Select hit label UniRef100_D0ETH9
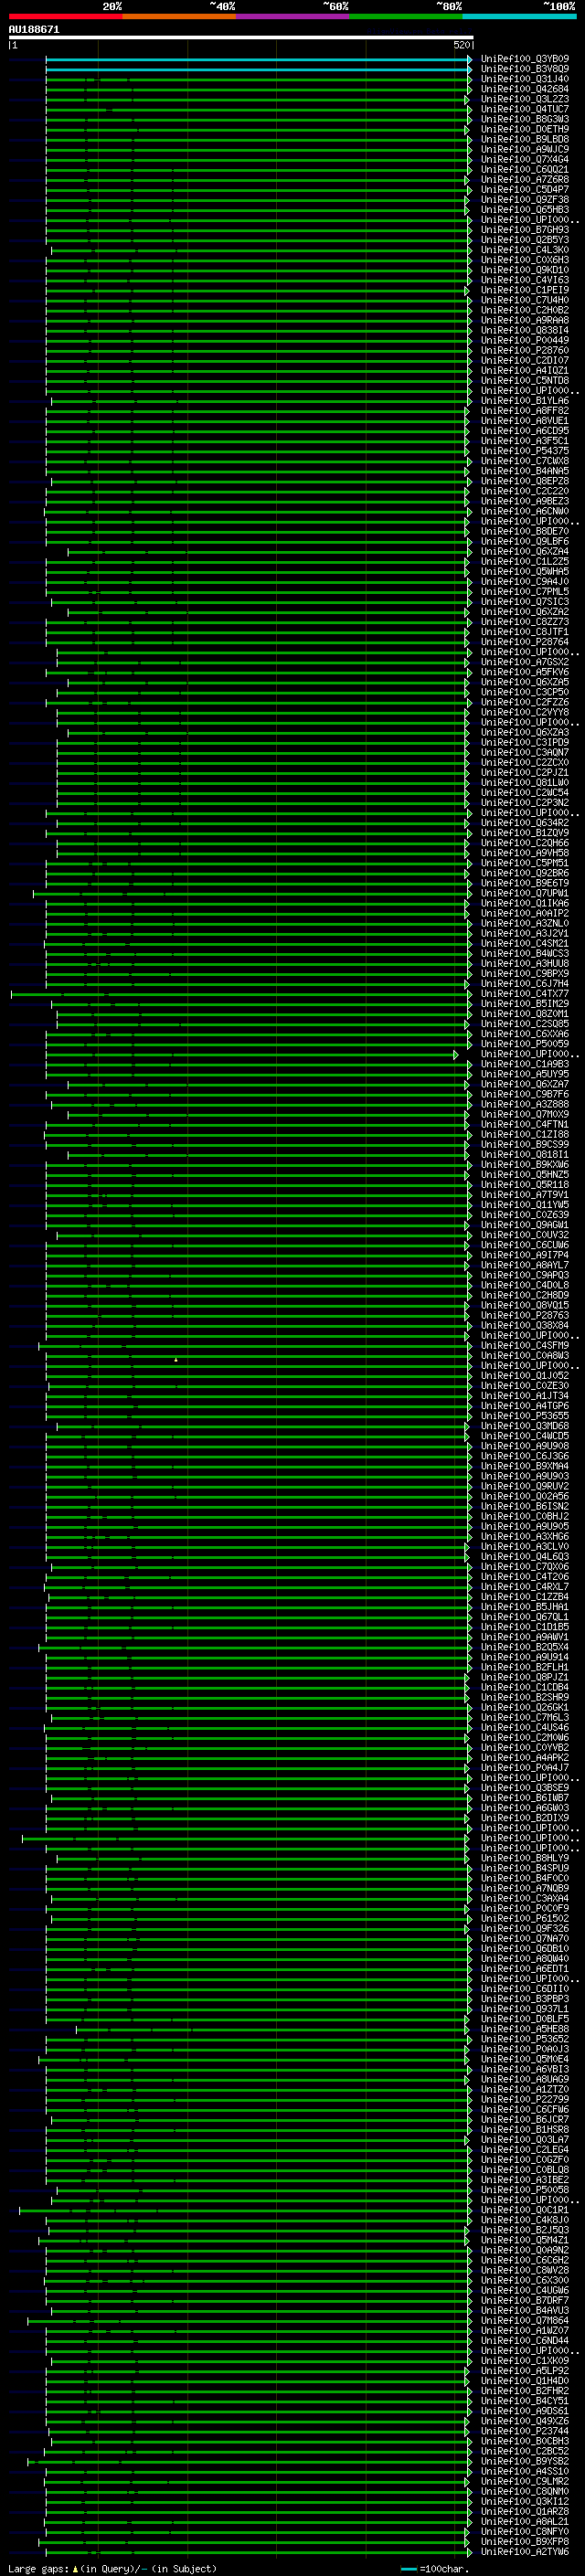This screenshot has height=2576, width=585. click(x=525, y=129)
